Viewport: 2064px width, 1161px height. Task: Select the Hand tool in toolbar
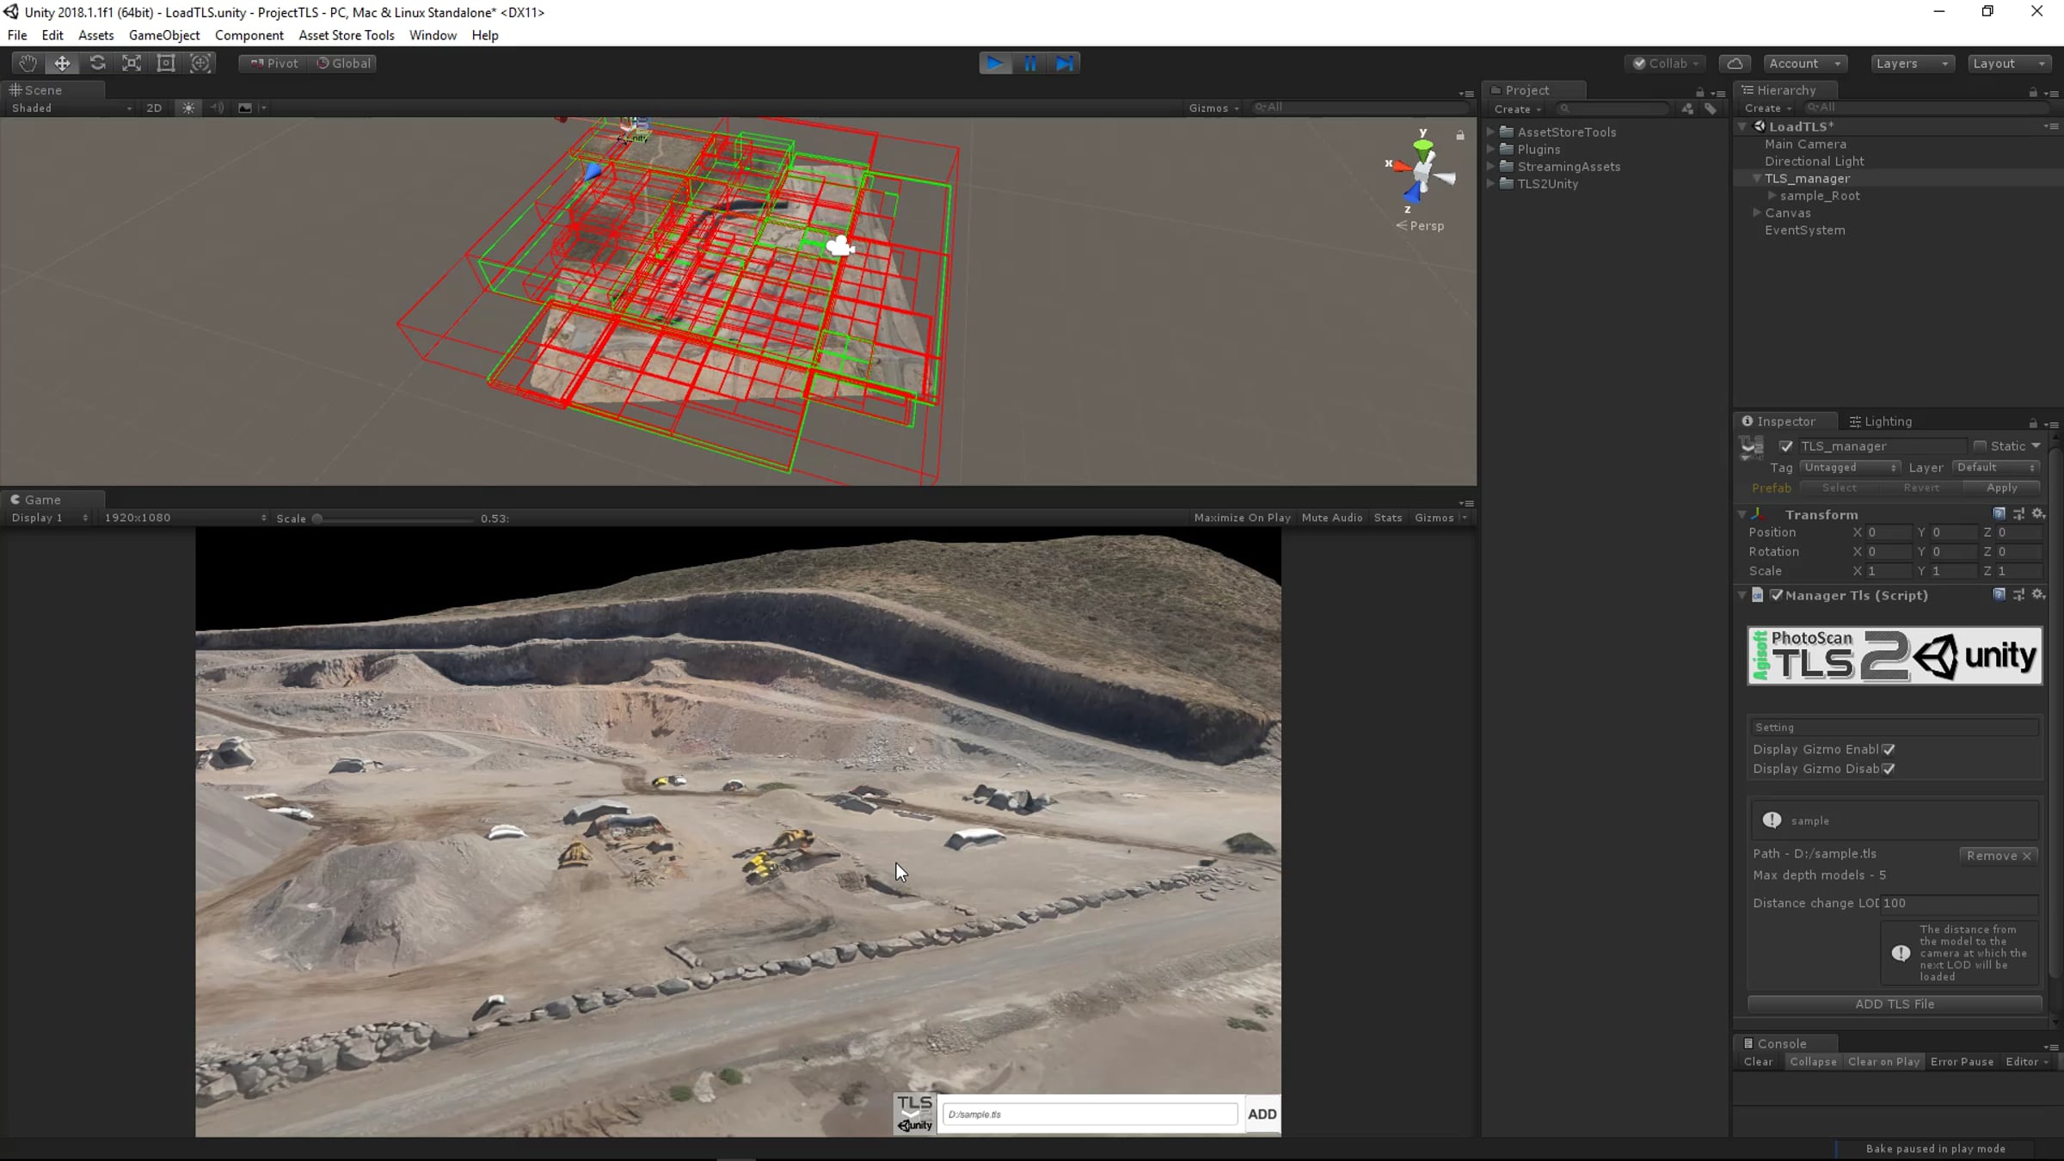point(28,63)
